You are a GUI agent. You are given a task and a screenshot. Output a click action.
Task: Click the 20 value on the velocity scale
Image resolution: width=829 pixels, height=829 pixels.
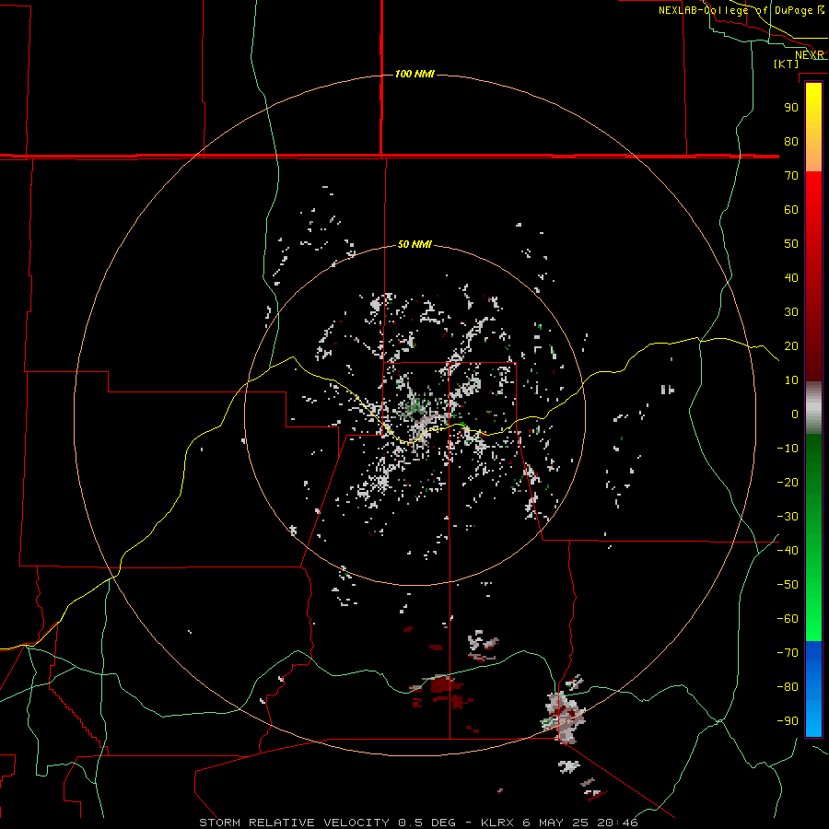(x=791, y=345)
